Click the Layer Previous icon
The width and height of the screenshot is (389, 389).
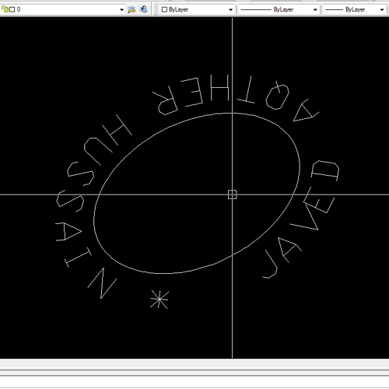(x=143, y=9)
